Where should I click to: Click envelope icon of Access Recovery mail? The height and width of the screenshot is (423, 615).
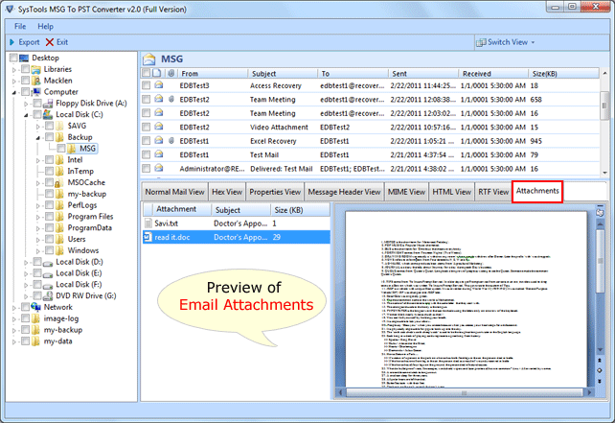[x=159, y=85]
